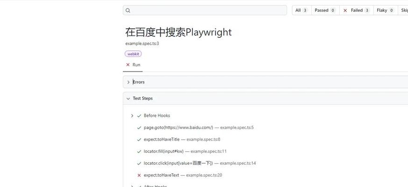The image size is (408, 187).
Task: Open example.spec.ts:3 under the test title
Action: pos(142,43)
